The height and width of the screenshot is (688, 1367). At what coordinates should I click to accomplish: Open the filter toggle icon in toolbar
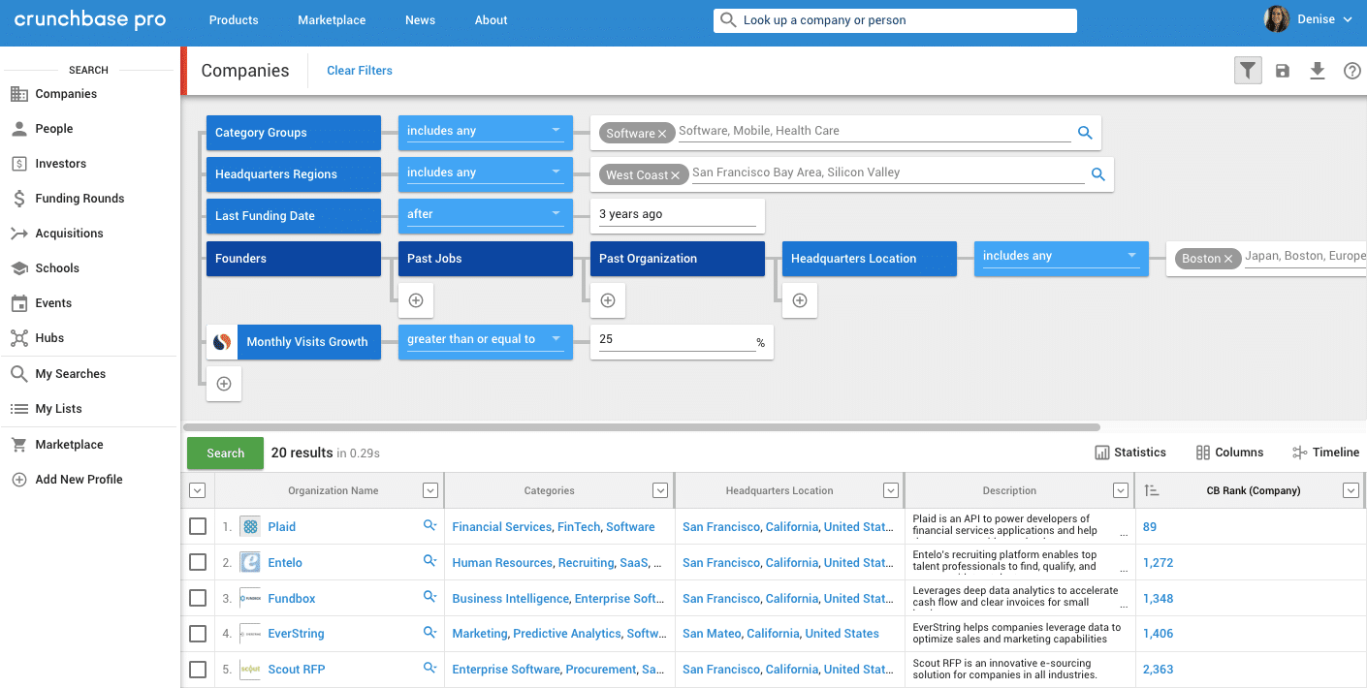1248,71
